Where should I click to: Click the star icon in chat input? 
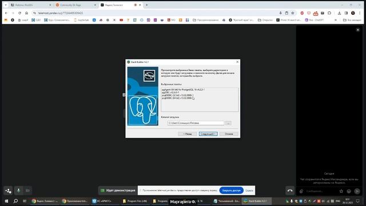pyautogui.click(x=341, y=191)
